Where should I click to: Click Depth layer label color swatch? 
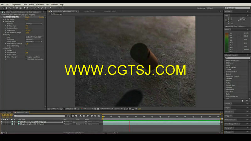pos(12,124)
